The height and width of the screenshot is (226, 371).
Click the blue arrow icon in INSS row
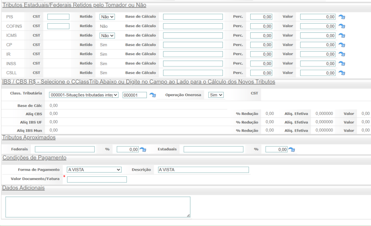(x=342, y=64)
